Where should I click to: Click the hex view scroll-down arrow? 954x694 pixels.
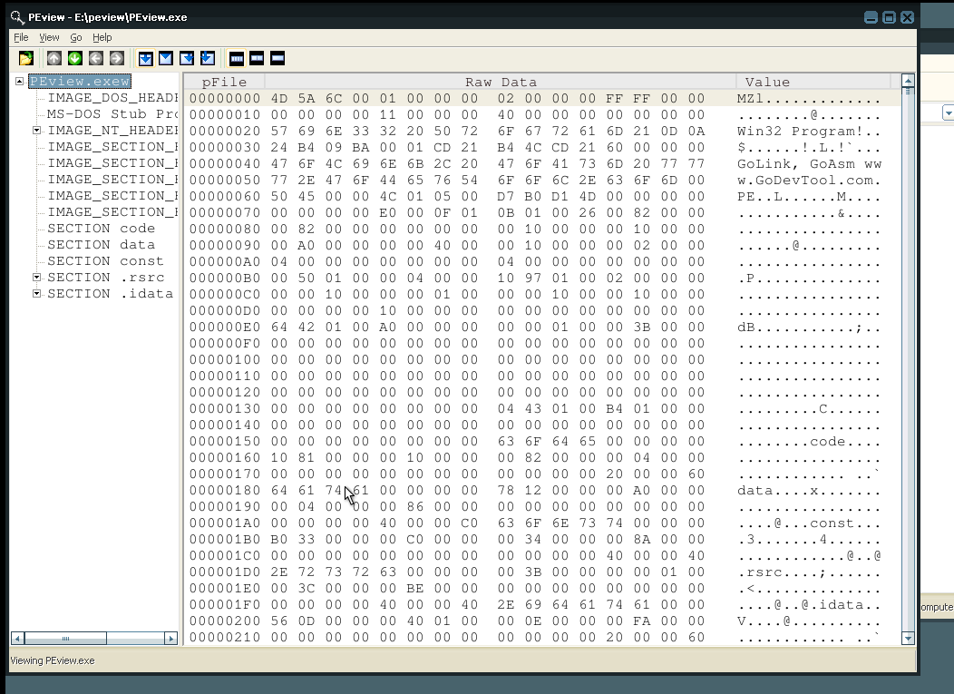(x=908, y=638)
